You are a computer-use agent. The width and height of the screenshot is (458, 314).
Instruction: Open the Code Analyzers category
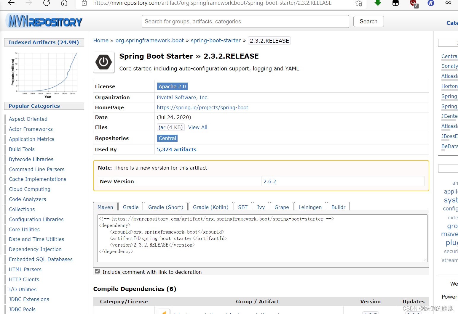click(x=27, y=199)
